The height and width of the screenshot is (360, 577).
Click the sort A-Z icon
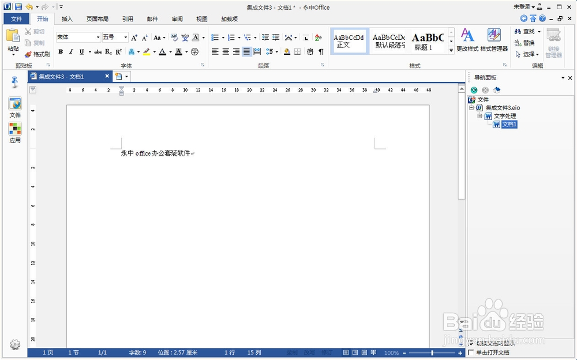click(x=319, y=37)
